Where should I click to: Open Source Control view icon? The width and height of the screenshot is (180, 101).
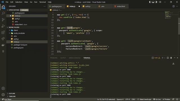tap(3, 20)
